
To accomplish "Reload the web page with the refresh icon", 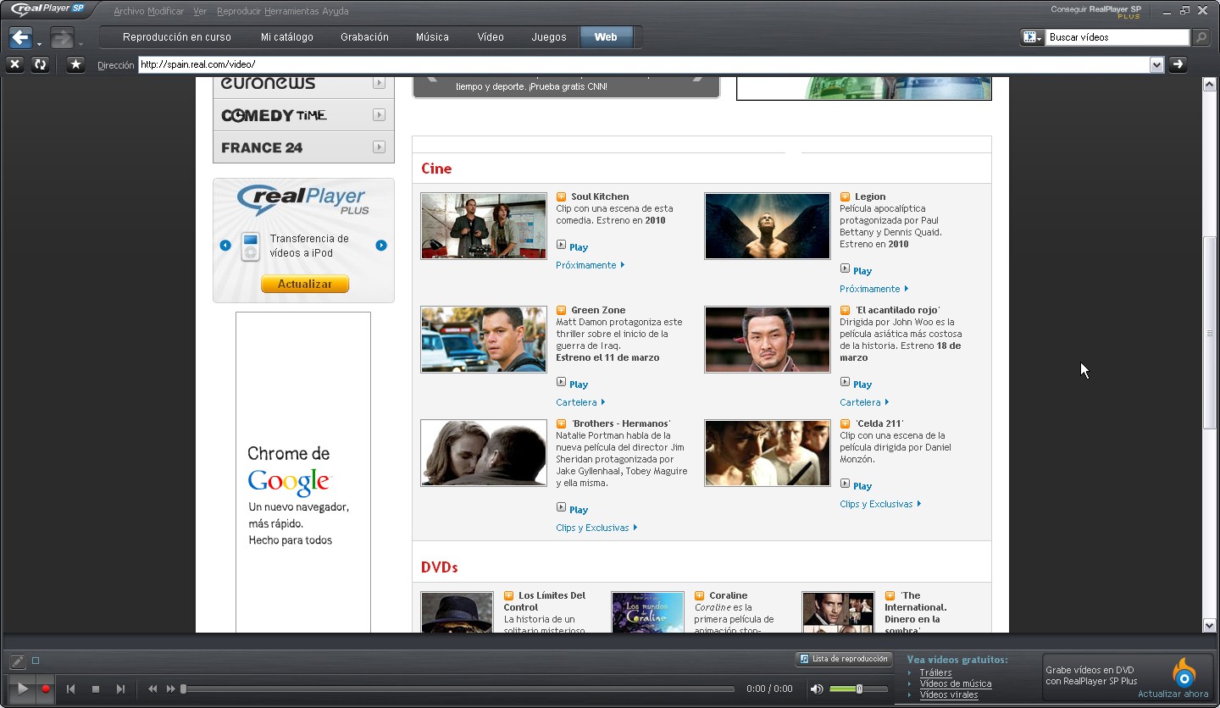I will tap(40, 64).
